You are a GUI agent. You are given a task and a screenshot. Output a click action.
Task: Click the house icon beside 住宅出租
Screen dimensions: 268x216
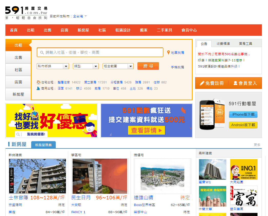(x=38, y=82)
